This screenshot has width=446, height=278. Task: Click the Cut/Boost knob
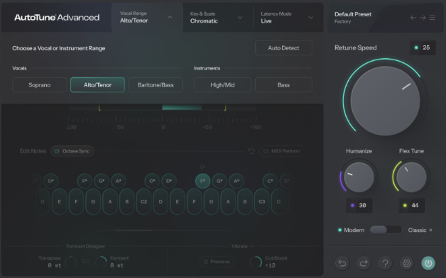click(256, 262)
